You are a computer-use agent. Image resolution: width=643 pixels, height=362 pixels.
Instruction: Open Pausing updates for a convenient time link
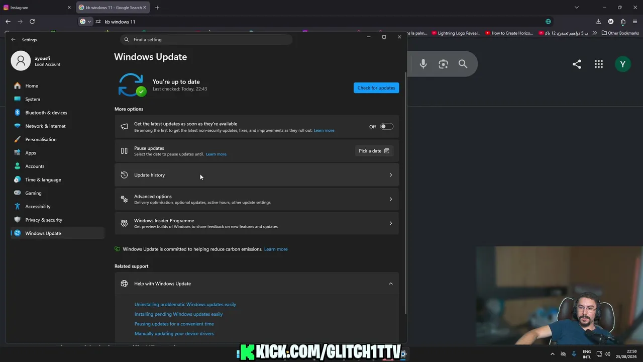(174, 324)
